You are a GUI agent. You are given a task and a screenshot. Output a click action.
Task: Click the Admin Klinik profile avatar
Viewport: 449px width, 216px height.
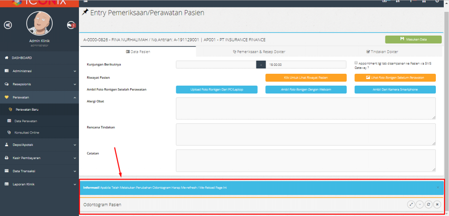[x=39, y=24]
